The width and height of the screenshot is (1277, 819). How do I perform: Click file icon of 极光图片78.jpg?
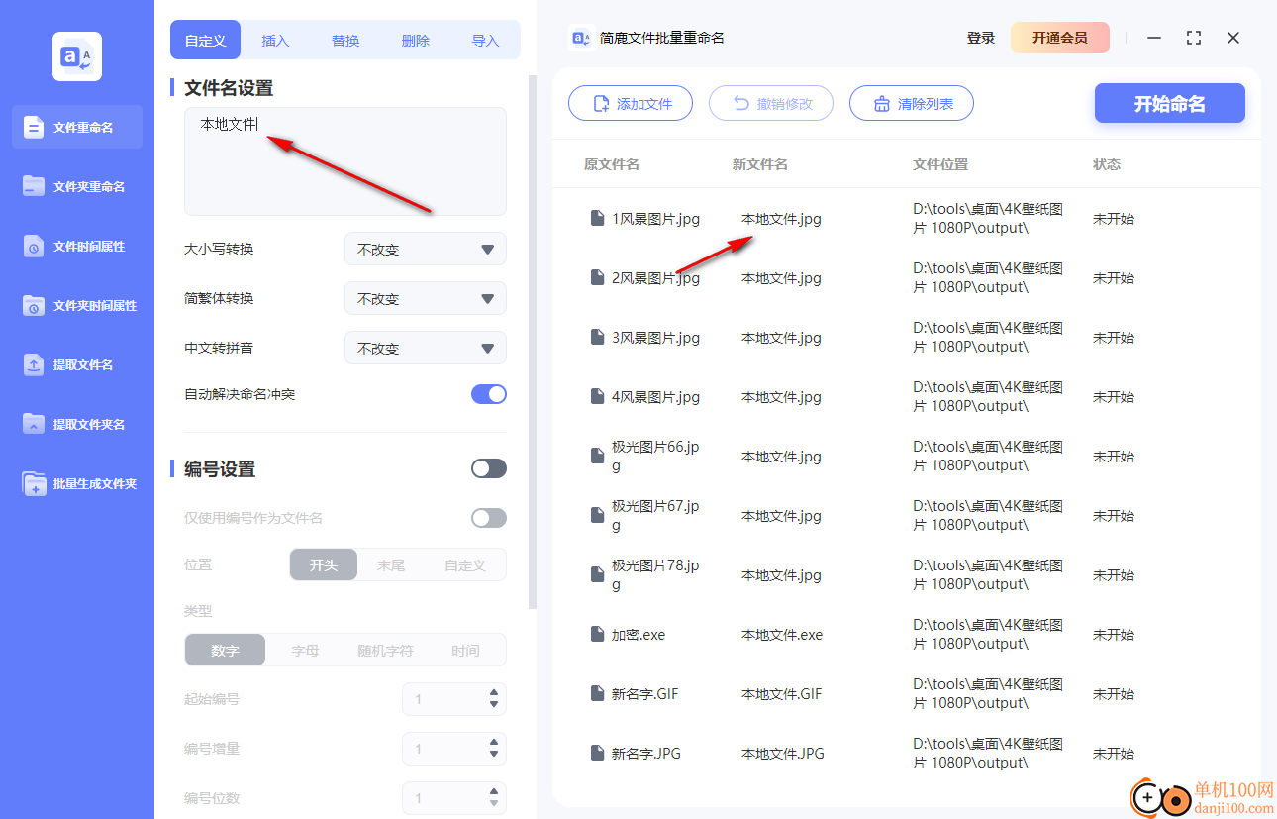597,574
